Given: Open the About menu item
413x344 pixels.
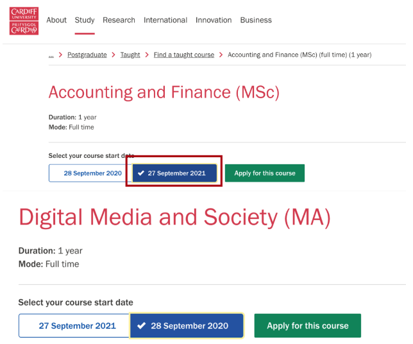Looking at the screenshot, I should pos(56,20).
